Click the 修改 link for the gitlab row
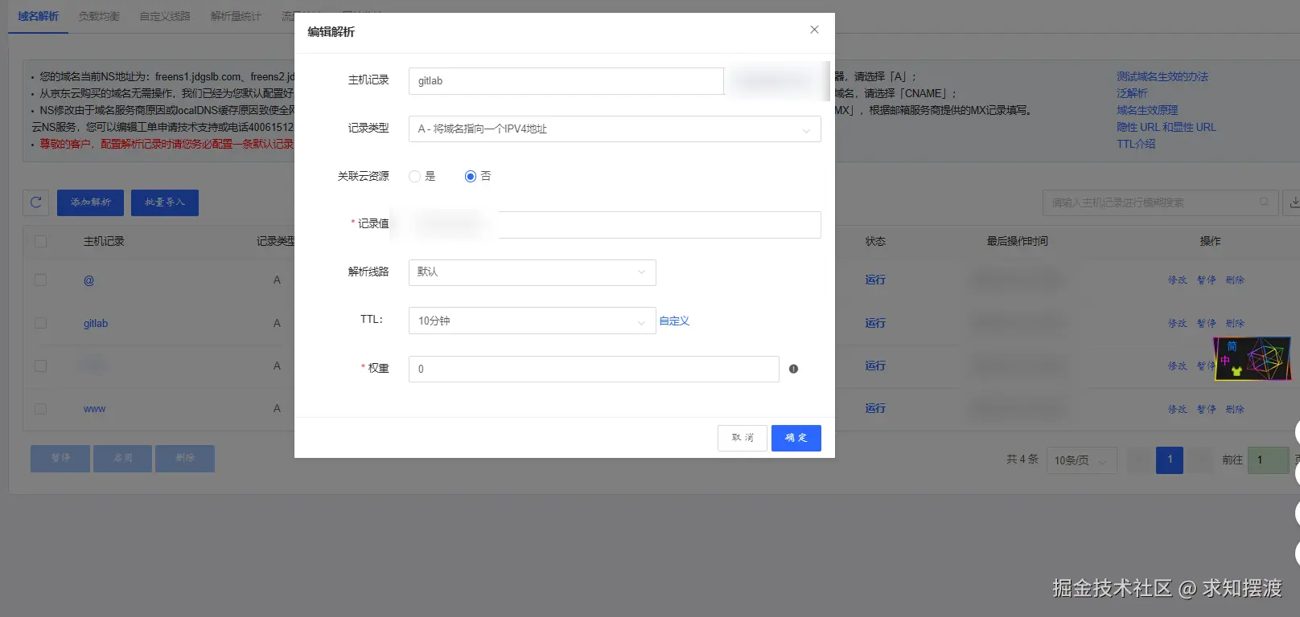This screenshot has width=1300, height=617. click(1178, 324)
